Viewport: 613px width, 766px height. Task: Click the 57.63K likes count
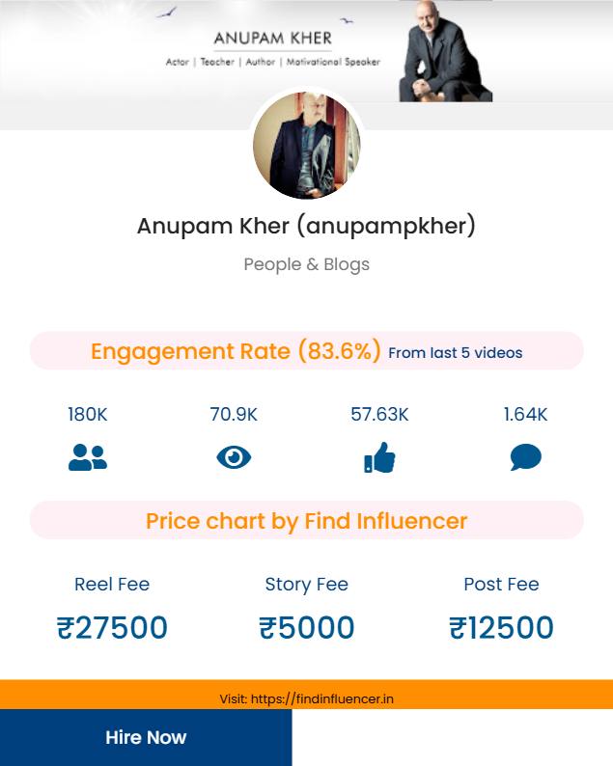(379, 414)
